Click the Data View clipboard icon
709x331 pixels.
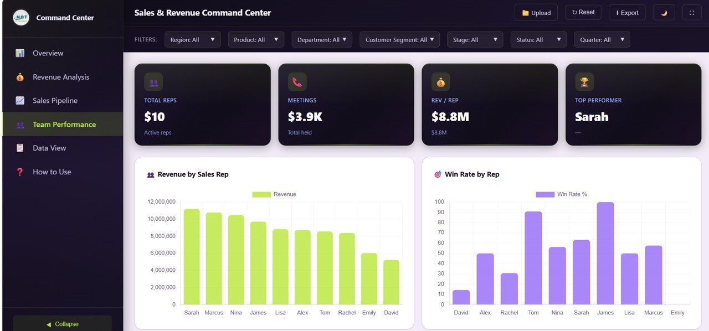coord(21,148)
